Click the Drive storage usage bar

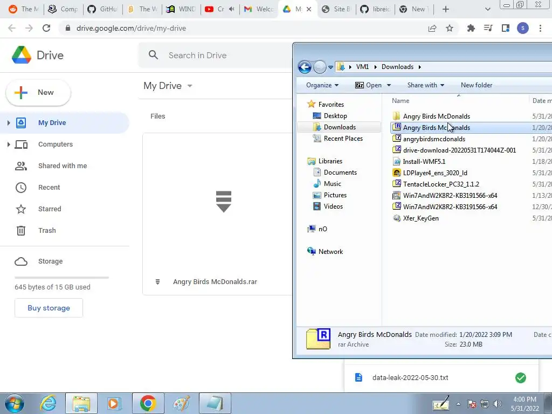pyautogui.click(x=61, y=278)
